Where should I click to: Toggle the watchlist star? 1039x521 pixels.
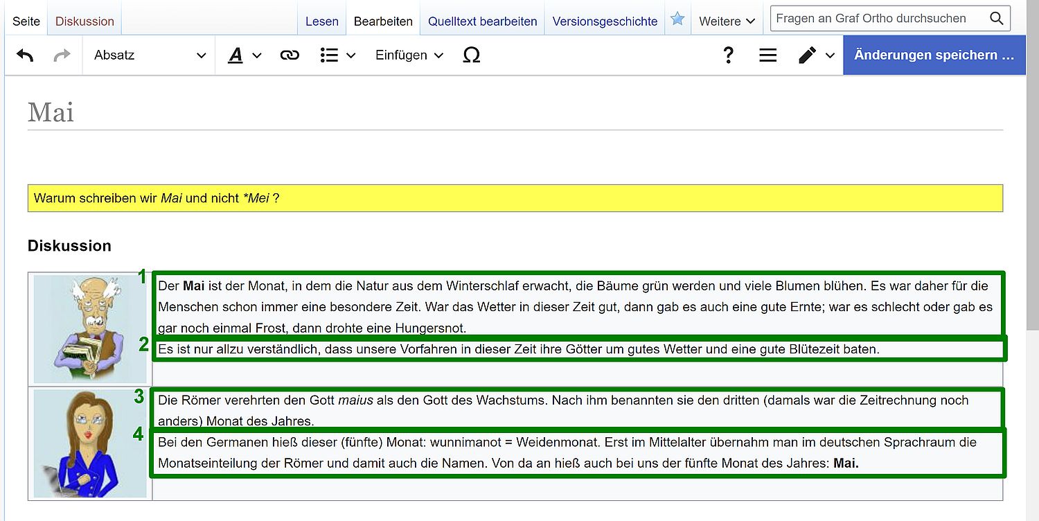click(x=677, y=20)
